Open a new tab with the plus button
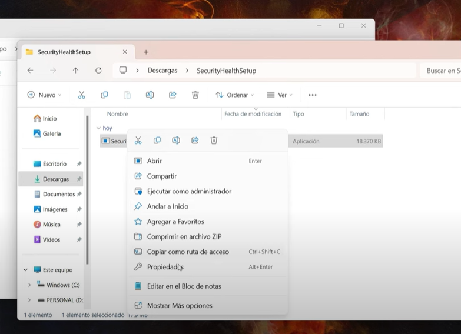 pos(146,52)
